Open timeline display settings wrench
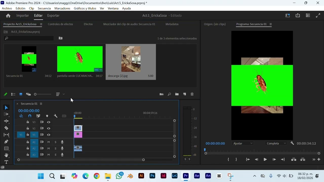Image resolution: width=324 pixels, height=182 pixels. [56, 116]
